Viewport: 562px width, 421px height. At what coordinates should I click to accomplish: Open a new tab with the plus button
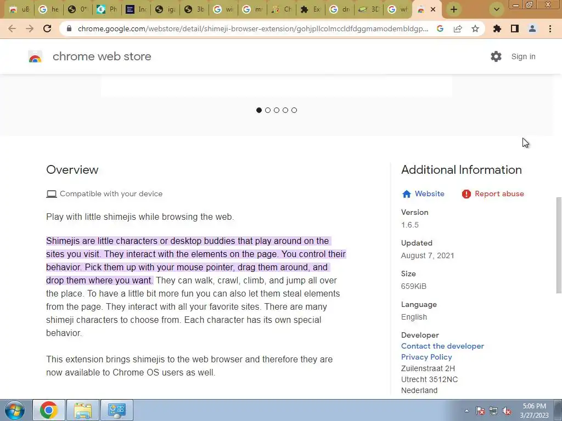(x=454, y=9)
